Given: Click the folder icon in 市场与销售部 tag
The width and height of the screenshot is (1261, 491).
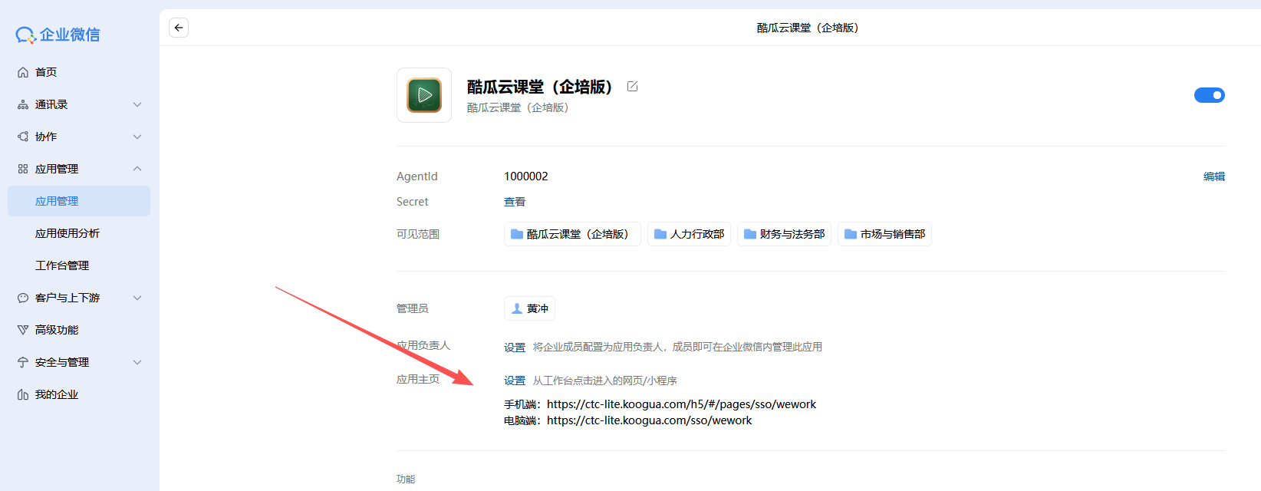Looking at the screenshot, I should coord(851,234).
